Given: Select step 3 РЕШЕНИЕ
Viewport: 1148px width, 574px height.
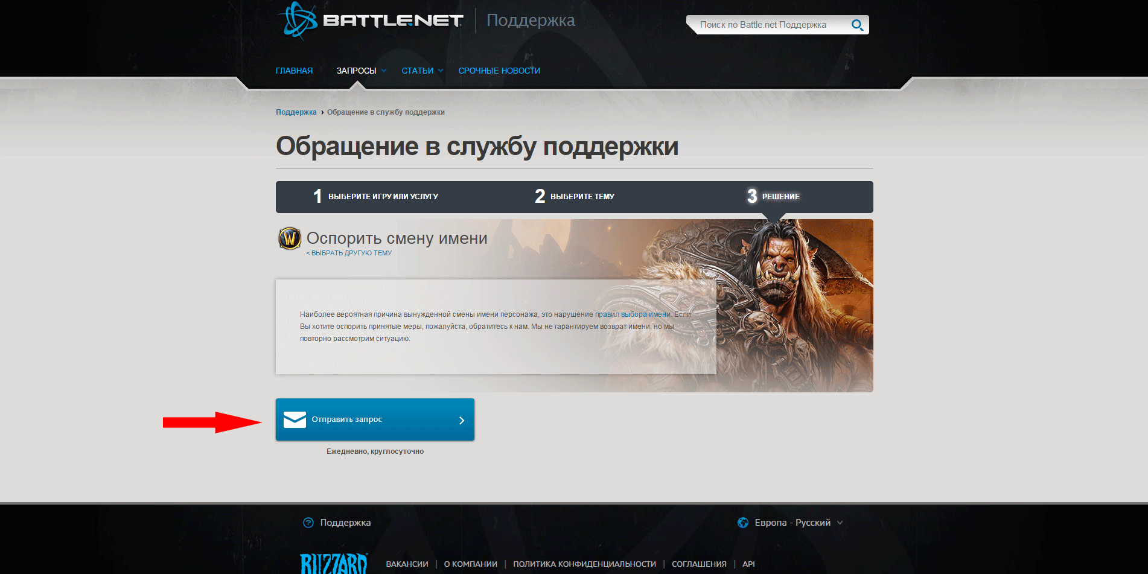Looking at the screenshot, I should (773, 196).
